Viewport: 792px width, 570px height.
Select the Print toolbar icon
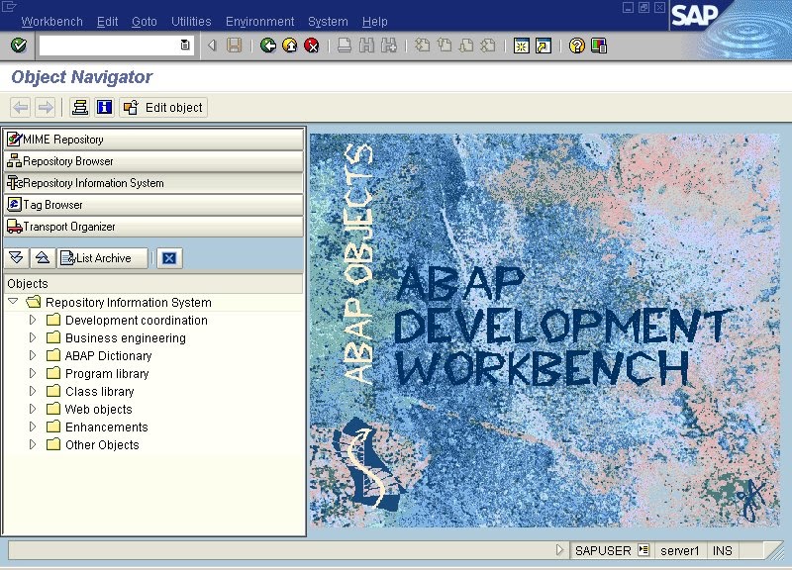pos(344,45)
